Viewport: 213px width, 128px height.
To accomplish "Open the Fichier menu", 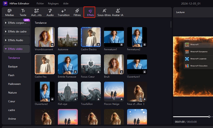I will point(40,3).
